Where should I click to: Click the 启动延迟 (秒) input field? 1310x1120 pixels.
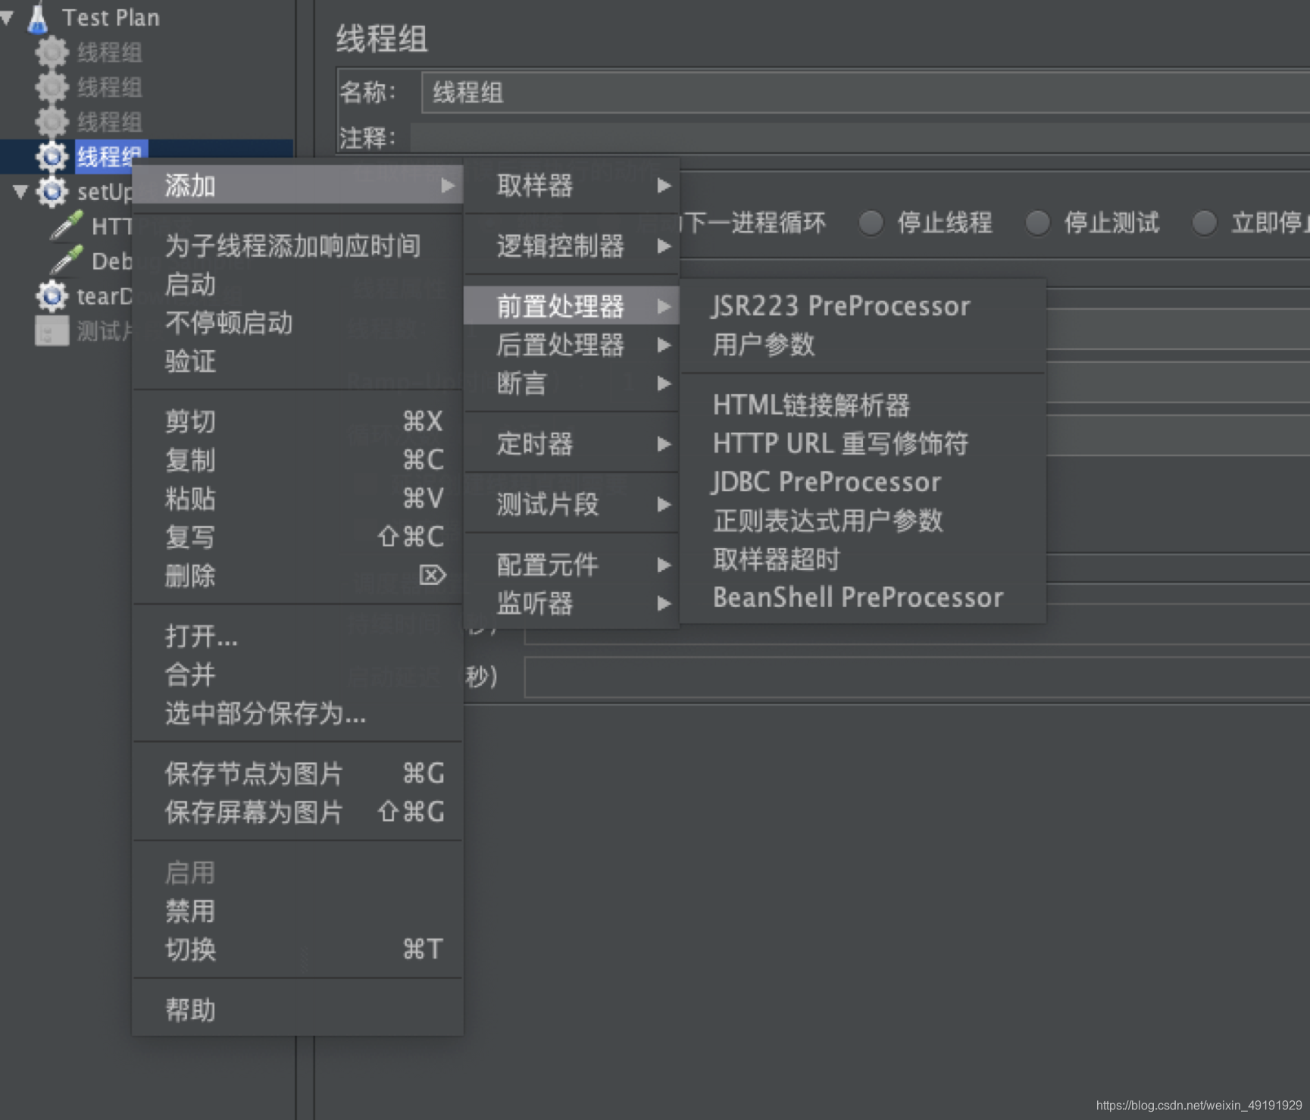(x=917, y=677)
